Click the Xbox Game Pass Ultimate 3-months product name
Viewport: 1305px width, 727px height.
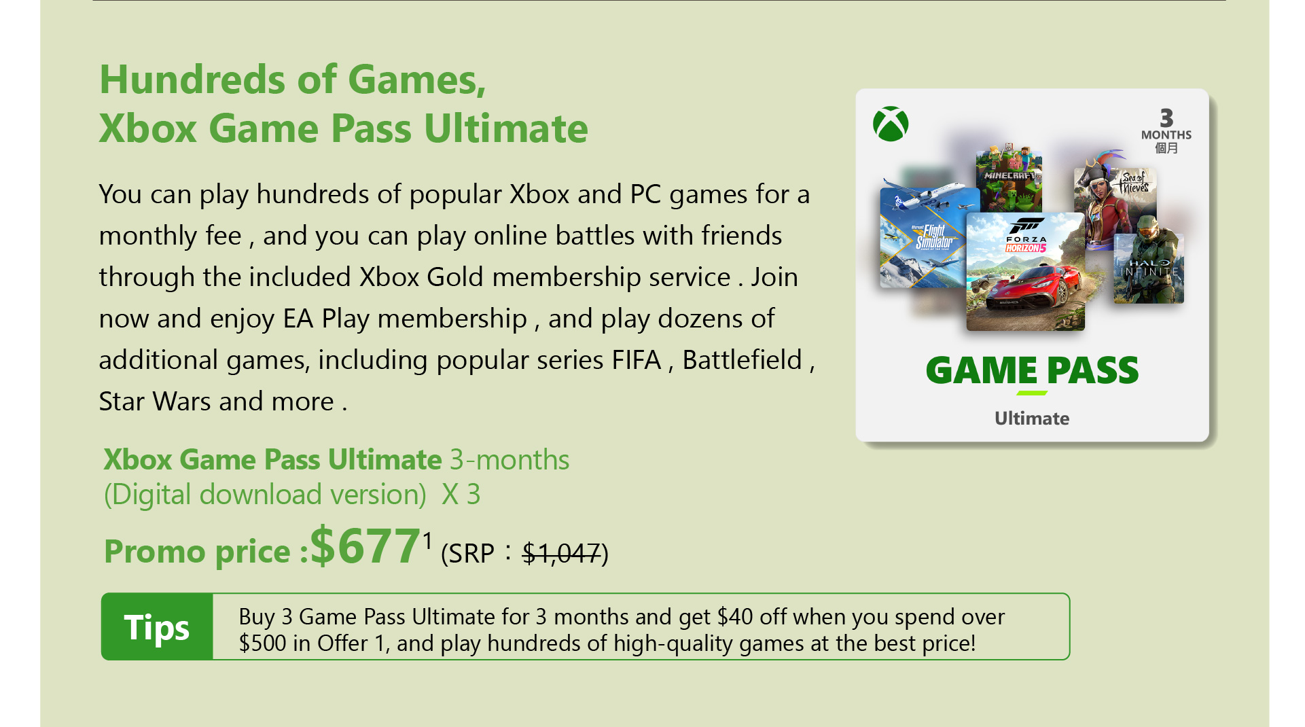(x=336, y=460)
